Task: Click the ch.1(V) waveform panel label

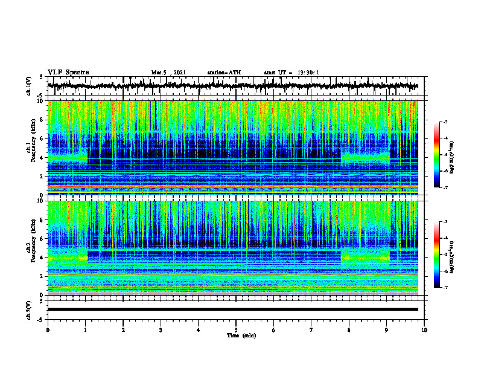Action: (29, 86)
